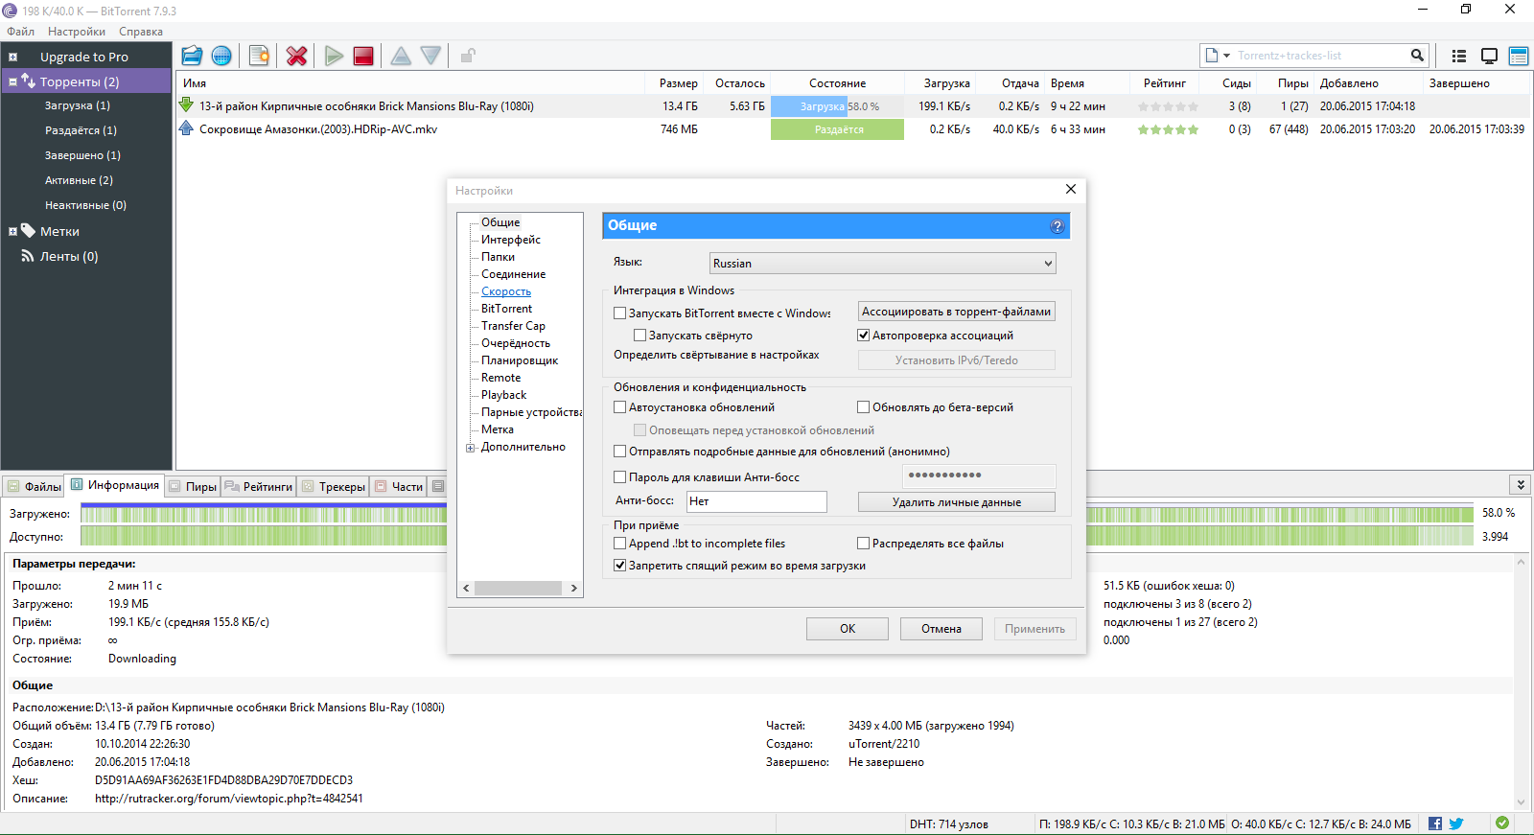Click download arrow icon of 13-й район torrent
This screenshot has width=1534, height=835.
tap(186, 105)
